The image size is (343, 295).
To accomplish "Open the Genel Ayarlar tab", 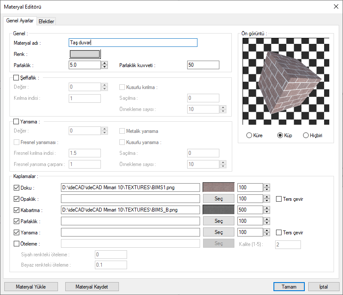I will (20, 21).
